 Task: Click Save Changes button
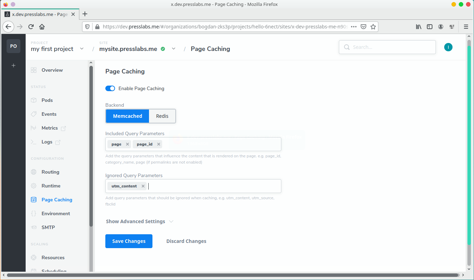coord(129,241)
